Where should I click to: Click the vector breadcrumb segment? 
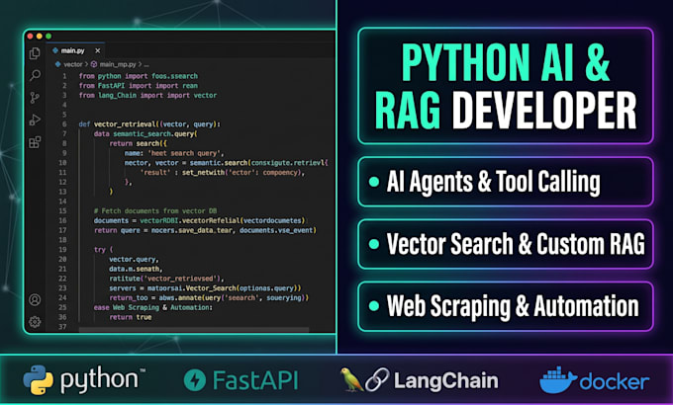(x=72, y=64)
